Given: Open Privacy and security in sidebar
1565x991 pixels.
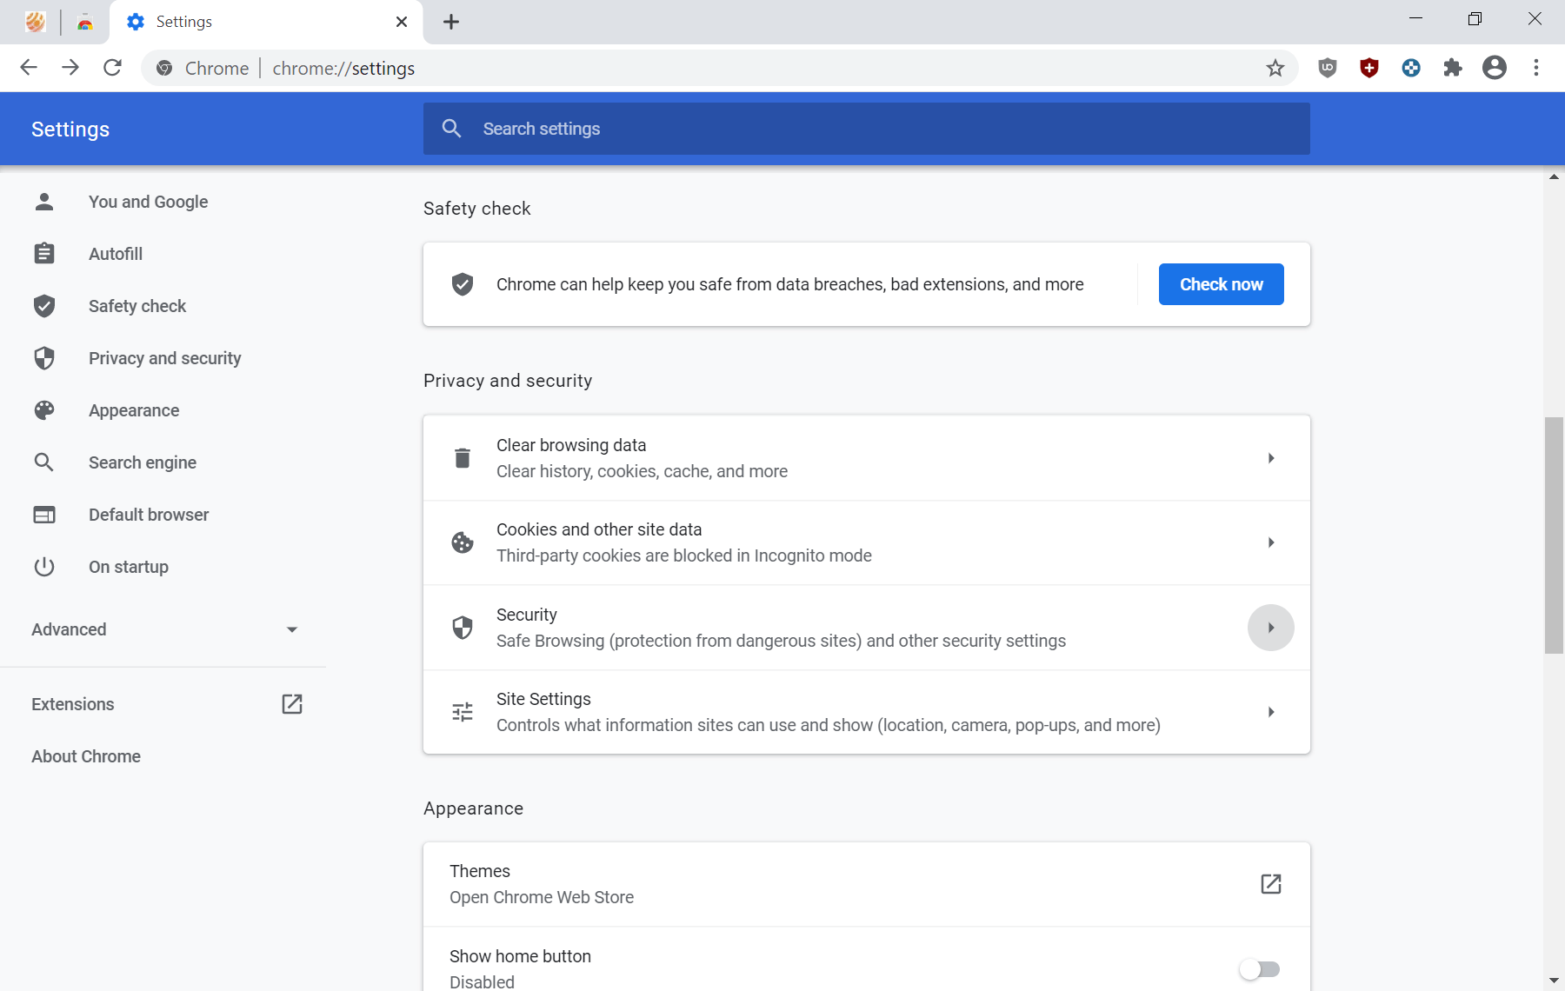Looking at the screenshot, I should pyautogui.click(x=164, y=358).
